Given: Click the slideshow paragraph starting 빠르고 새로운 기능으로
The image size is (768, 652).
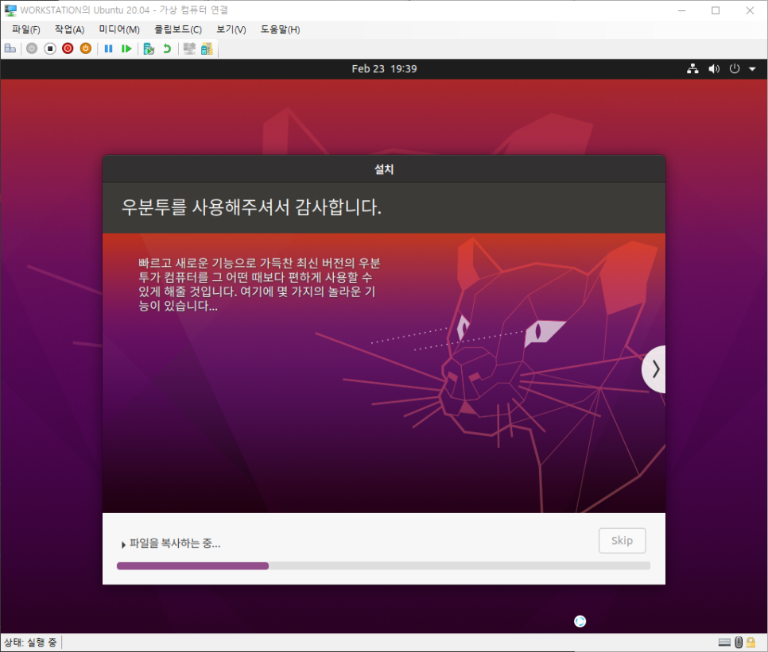Looking at the screenshot, I should click(x=259, y=284).
